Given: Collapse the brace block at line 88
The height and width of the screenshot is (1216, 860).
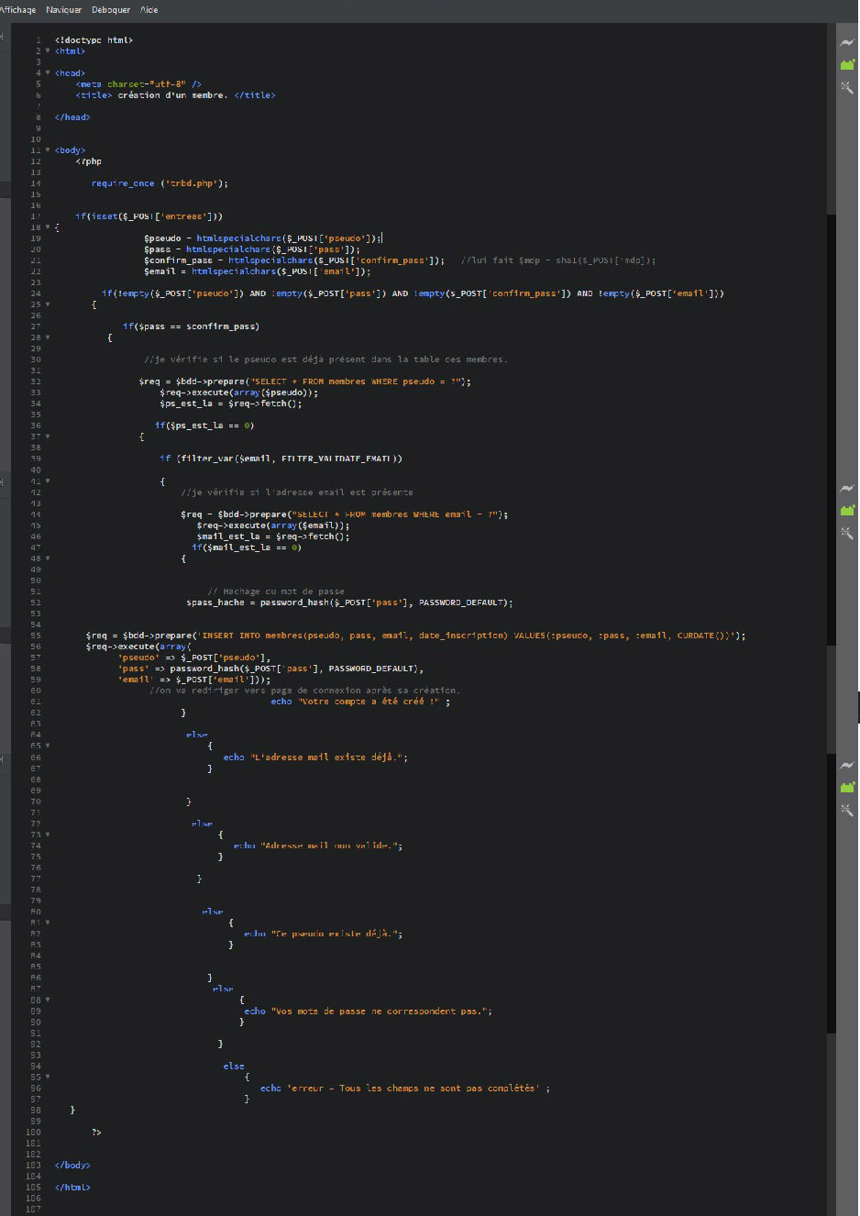Looking at the screenshot, I should pyautogui.click(x=48, y=1000).
